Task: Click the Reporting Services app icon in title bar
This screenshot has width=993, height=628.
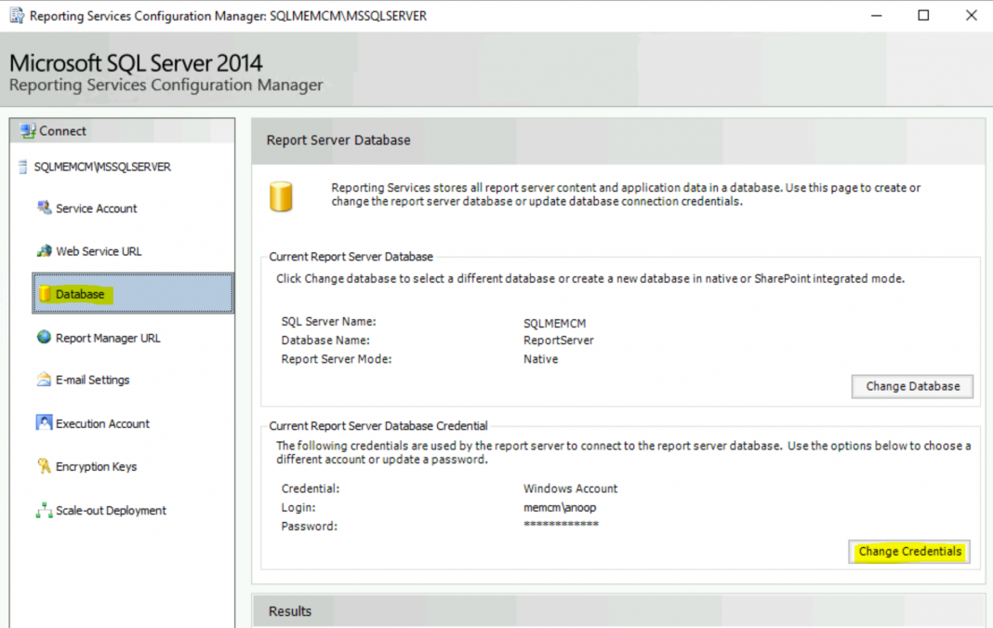Action: (x=17, y=15)
